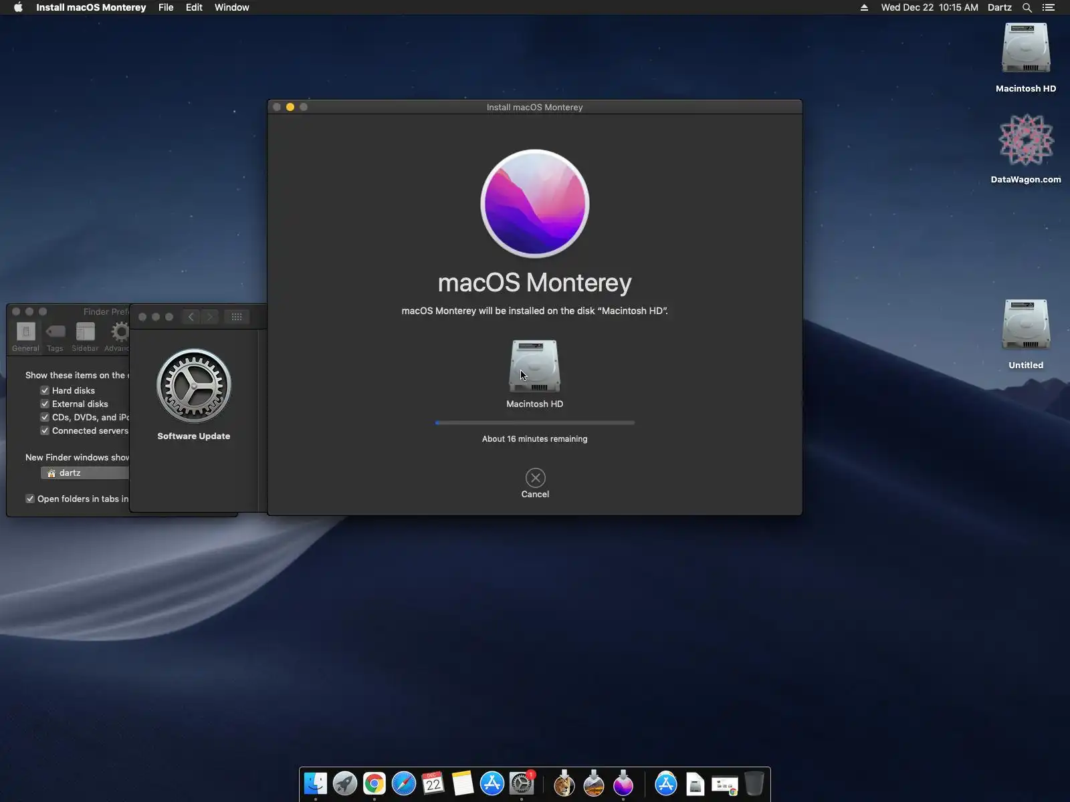The width and height of the screenshot is (1070, 802).
Task: Open Notification Center from the menu bar
Action: [1049, 7]
